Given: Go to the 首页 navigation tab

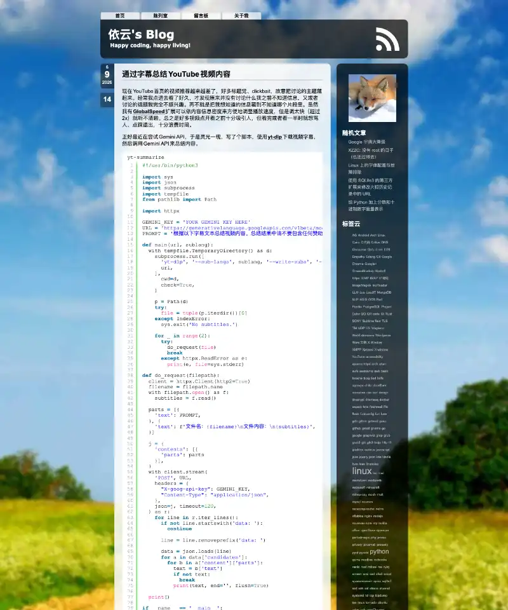Looking at the screenshot, I should [x=120, y=15].
